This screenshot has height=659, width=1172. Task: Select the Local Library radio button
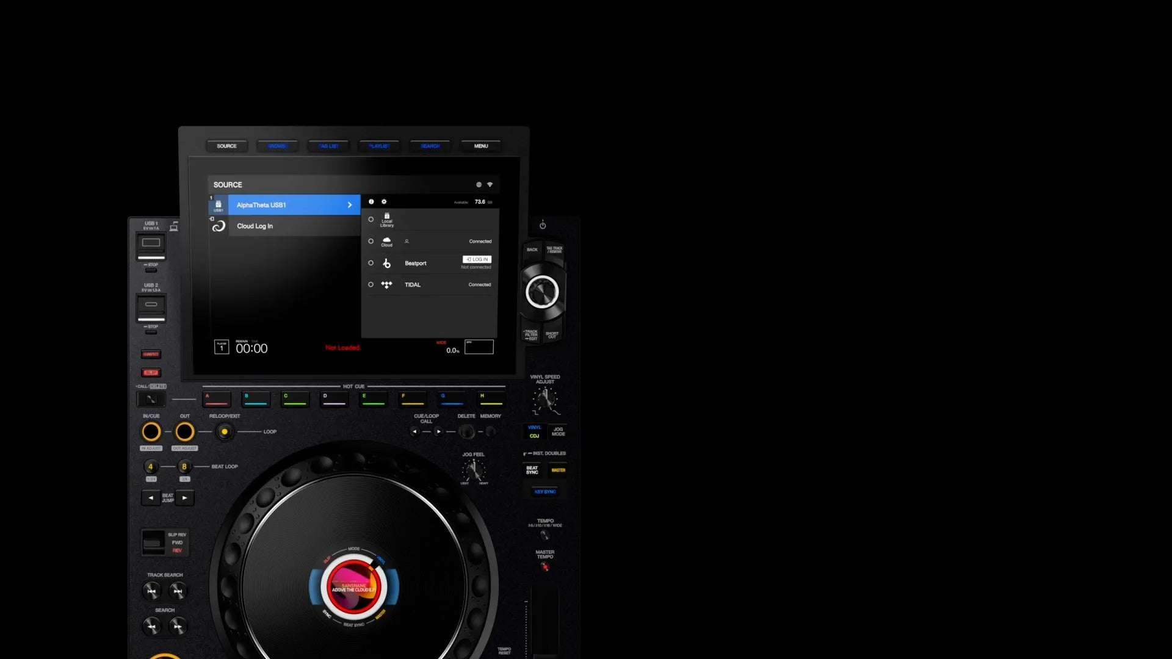click(x=371, y=219)
